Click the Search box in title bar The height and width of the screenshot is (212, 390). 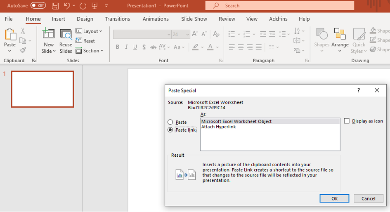[x=279, y=5]
